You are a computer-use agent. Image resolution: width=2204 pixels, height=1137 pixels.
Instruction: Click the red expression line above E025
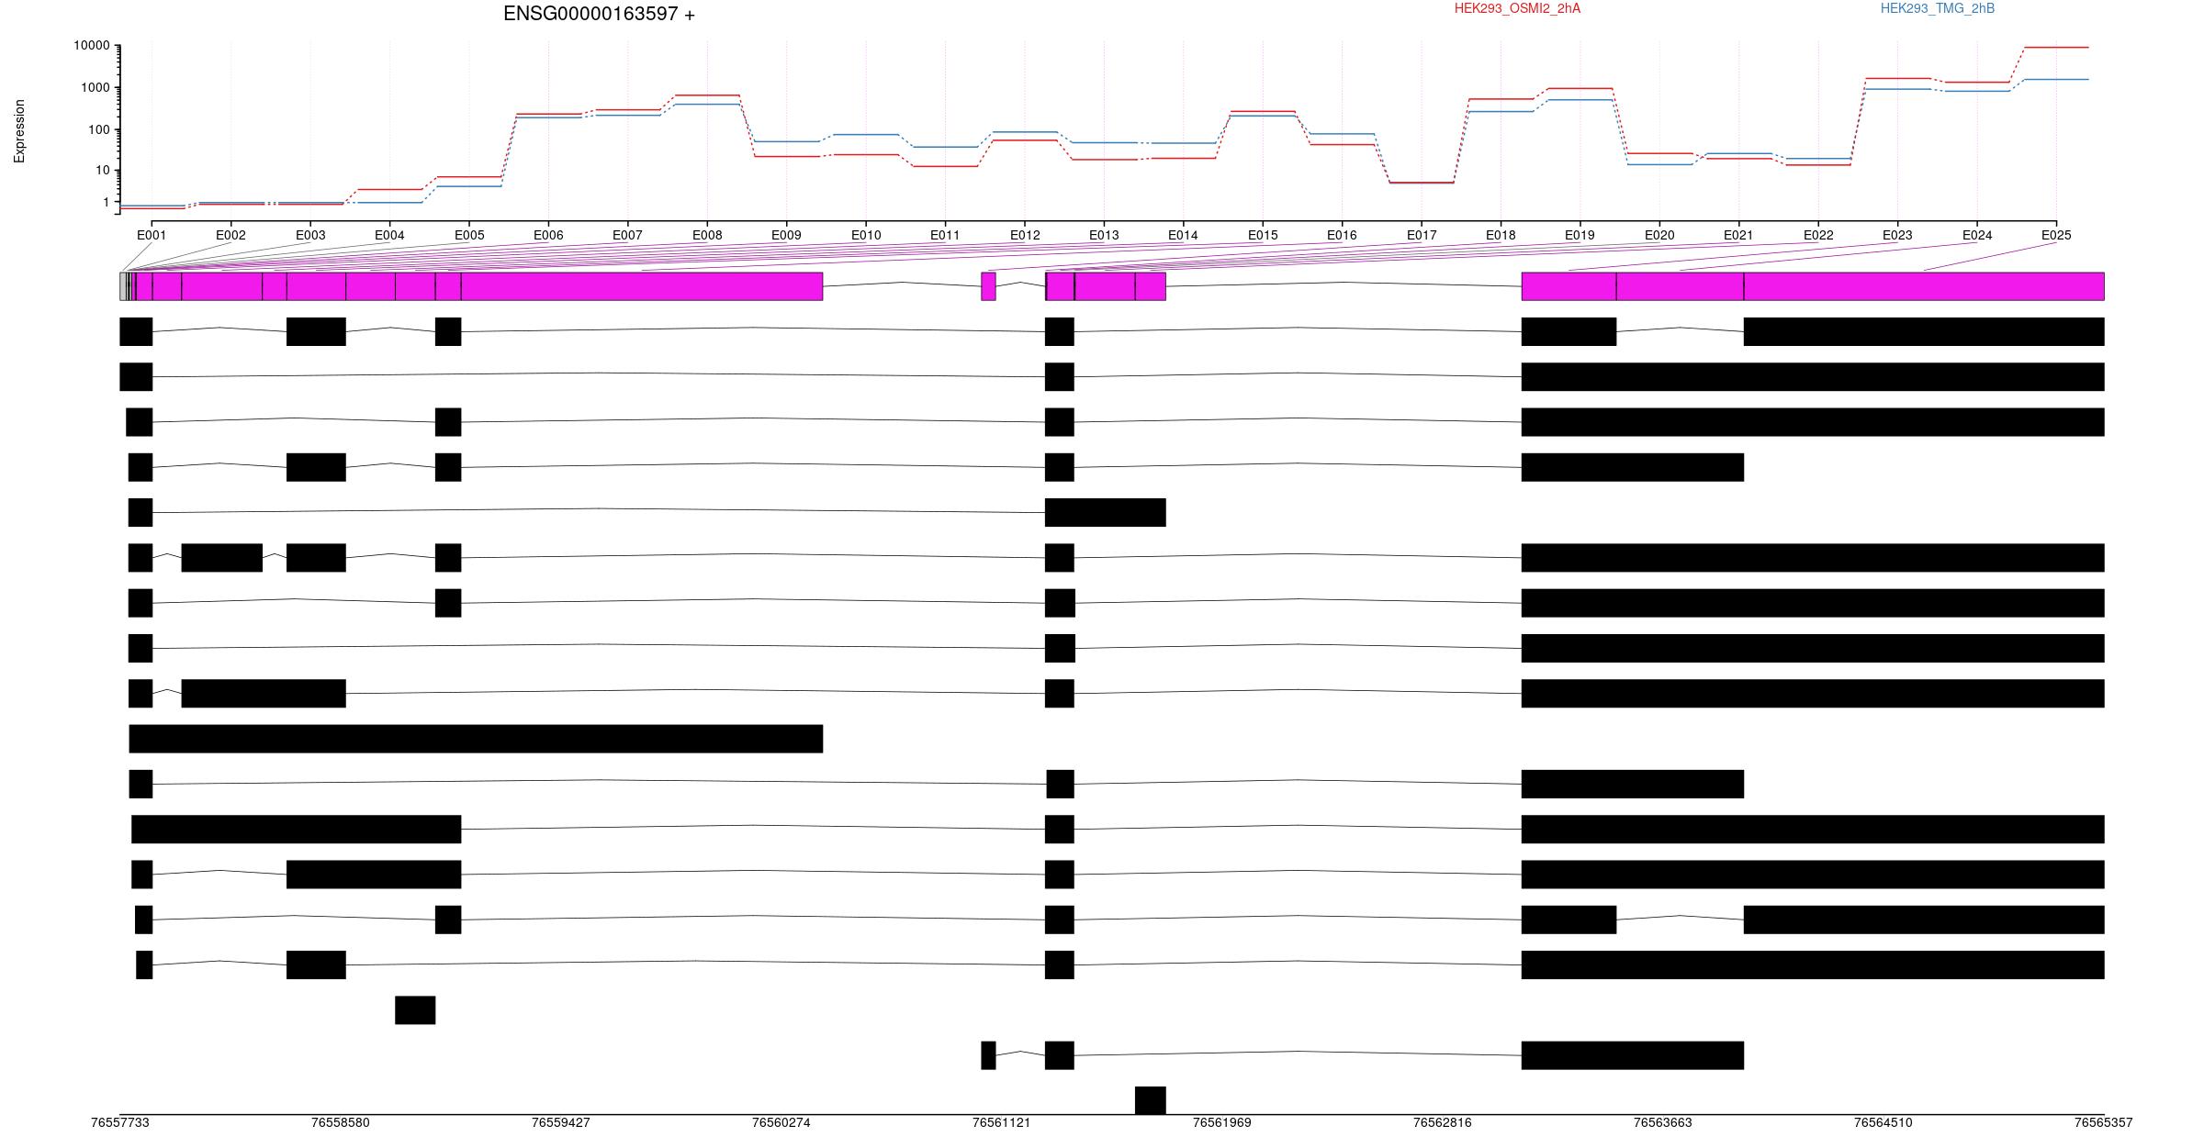[2056, 47]
